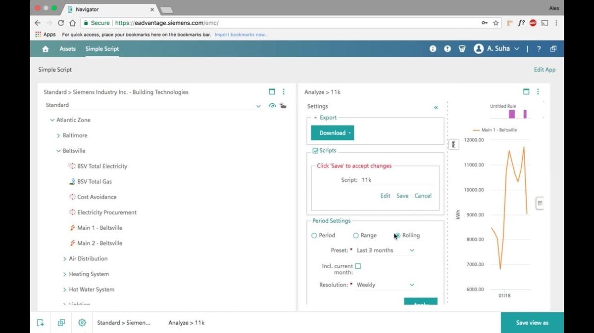This screenshot has width=594, height=333.
Task: Collapse the Export section triangle
Action: tap(315, 118)
